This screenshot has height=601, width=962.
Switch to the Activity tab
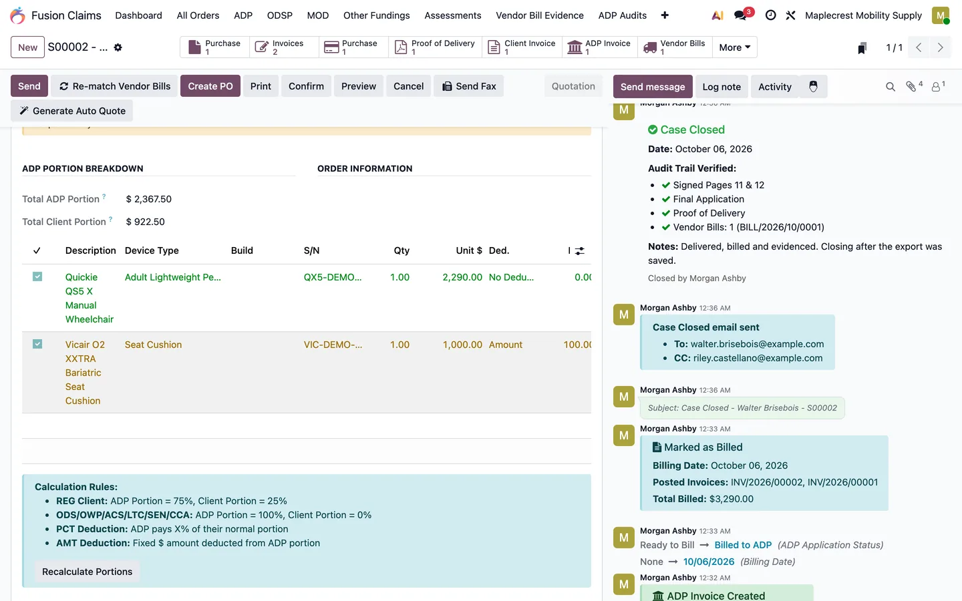[775, 87]
